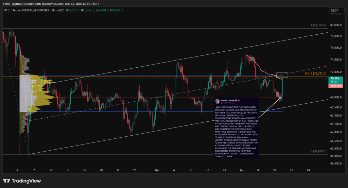Click the white arrow's tip at the latest candle
This screenshot has width=348, height=188.
coord(281,97)
